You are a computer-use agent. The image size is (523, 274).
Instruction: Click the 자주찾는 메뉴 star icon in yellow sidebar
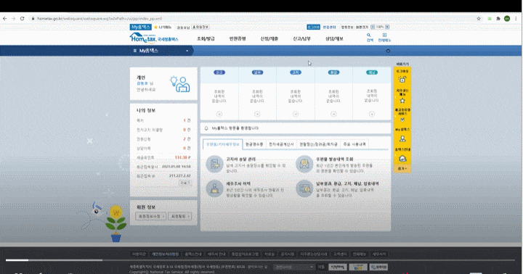click(x=402, y=101)
